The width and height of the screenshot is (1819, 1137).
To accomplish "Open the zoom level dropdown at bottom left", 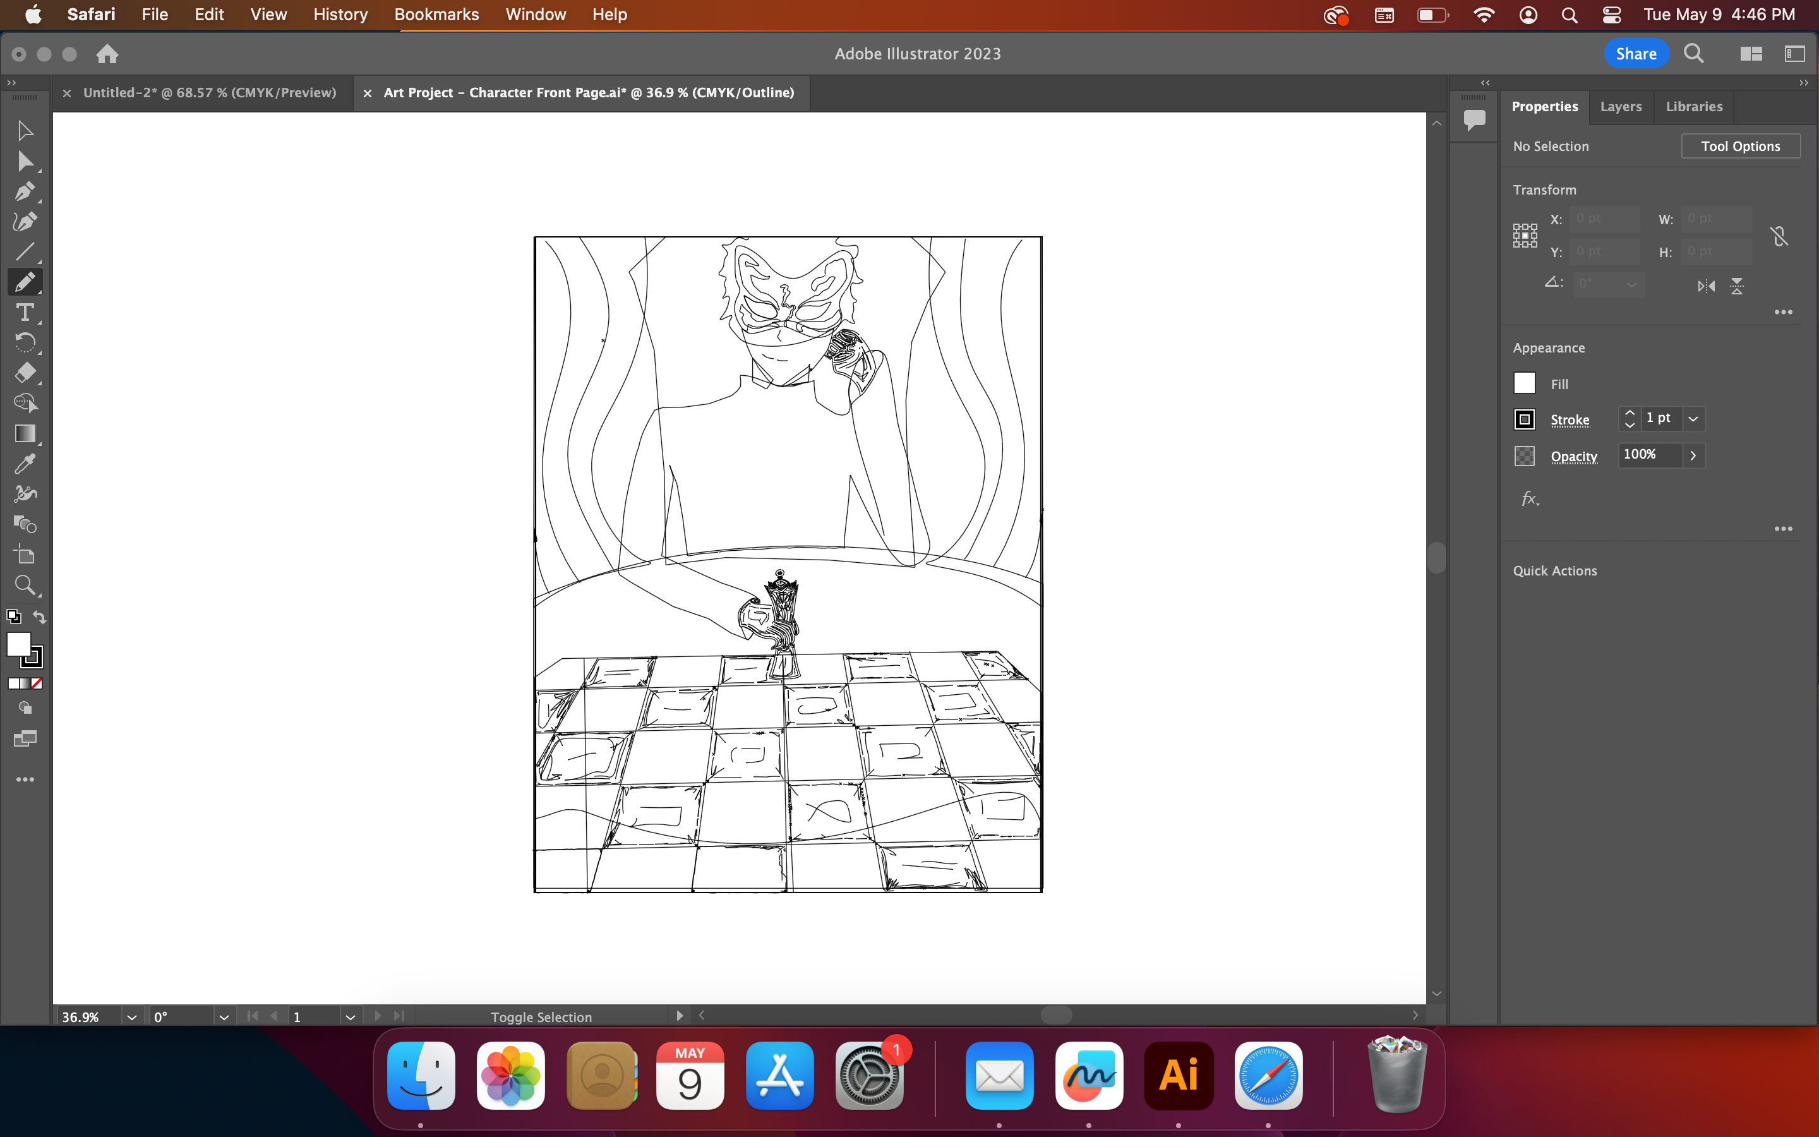I will [131, 1017].
